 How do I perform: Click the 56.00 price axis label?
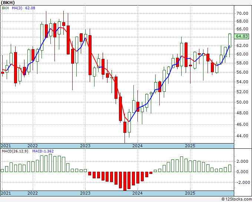pyautogui.click(x=242, y=72)
